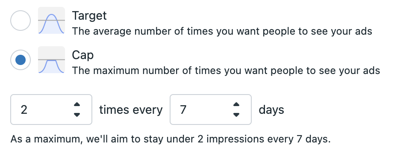Screen dimensions: 406x154
Task: Decrease the days value with down arrow
Action: coord(236,115)
